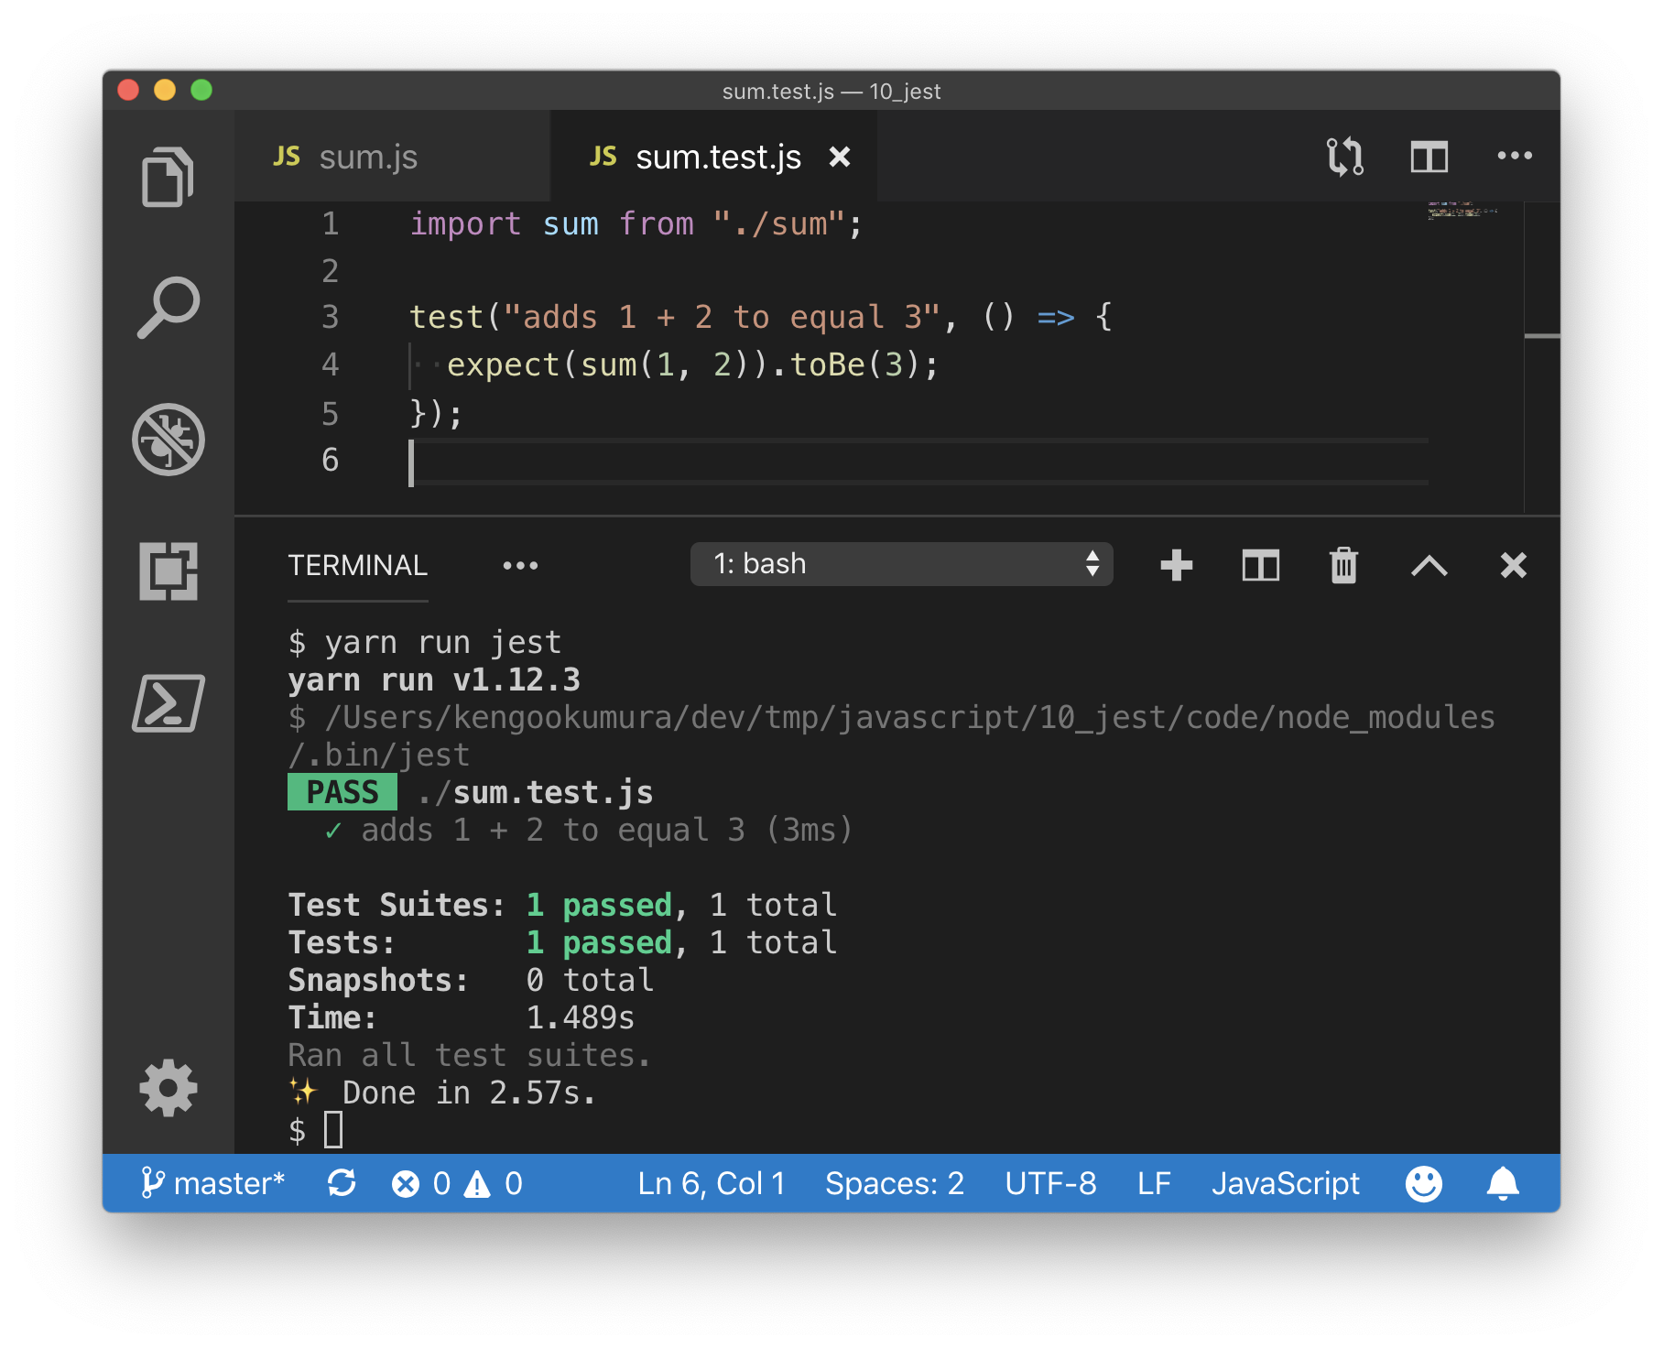Viewport: 1663px width, 1348px height.
Task: Click the terminal prompt cursor at bottom
Action: point(333,1130)
